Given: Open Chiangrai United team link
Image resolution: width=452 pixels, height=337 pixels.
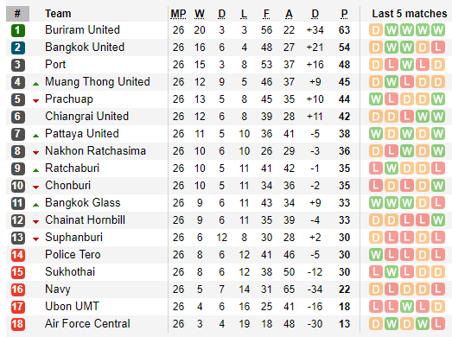Looking at the screenshot, I should coord(86,117).
